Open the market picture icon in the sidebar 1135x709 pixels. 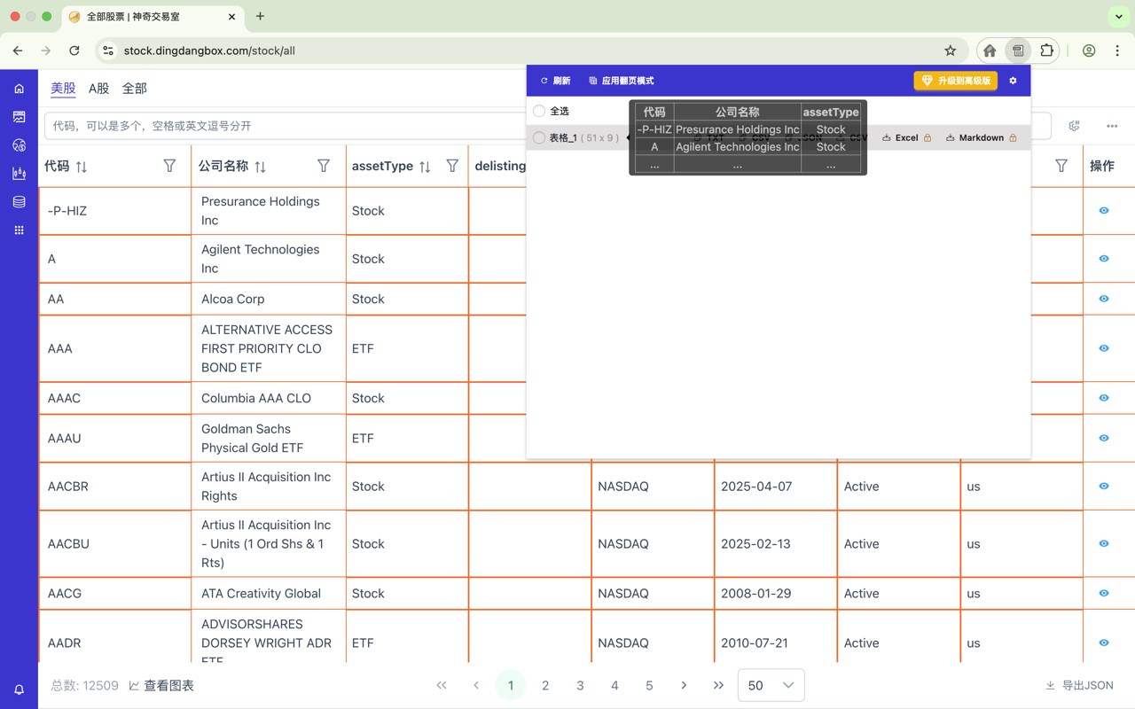click(x=19, y=117)
